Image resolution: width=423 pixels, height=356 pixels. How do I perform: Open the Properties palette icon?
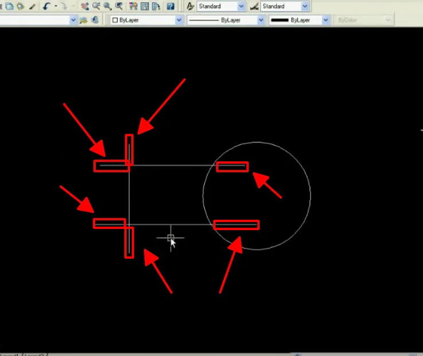134,6
